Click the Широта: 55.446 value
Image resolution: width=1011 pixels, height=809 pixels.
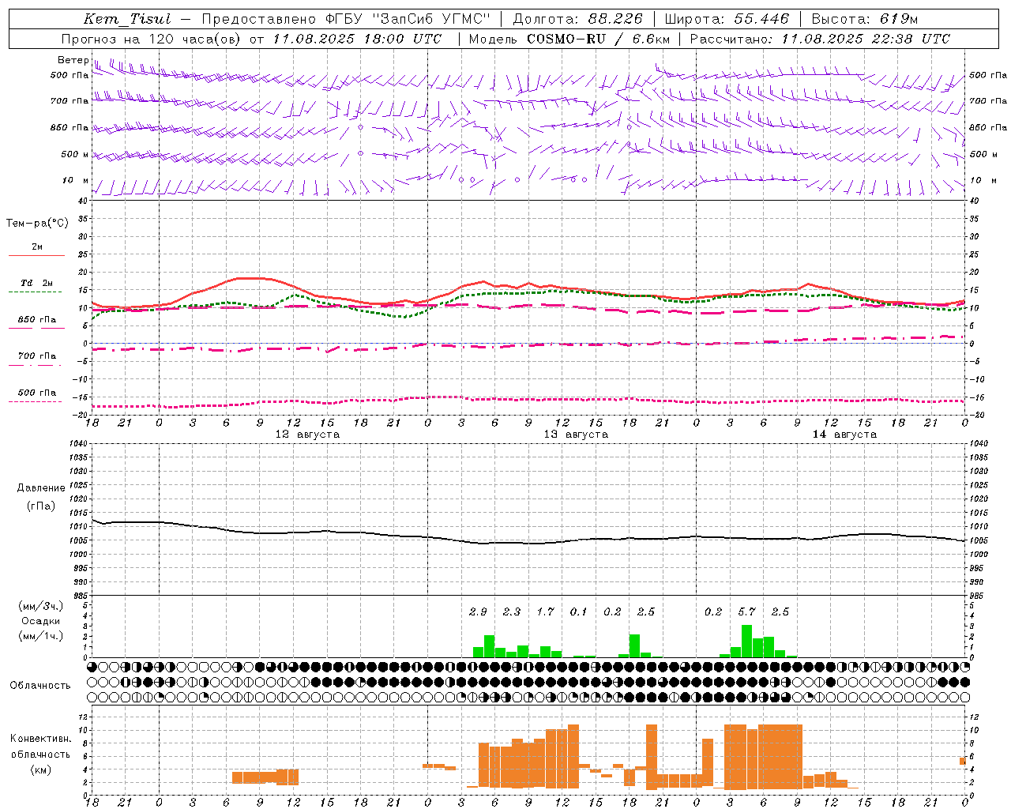click(727, 19)
